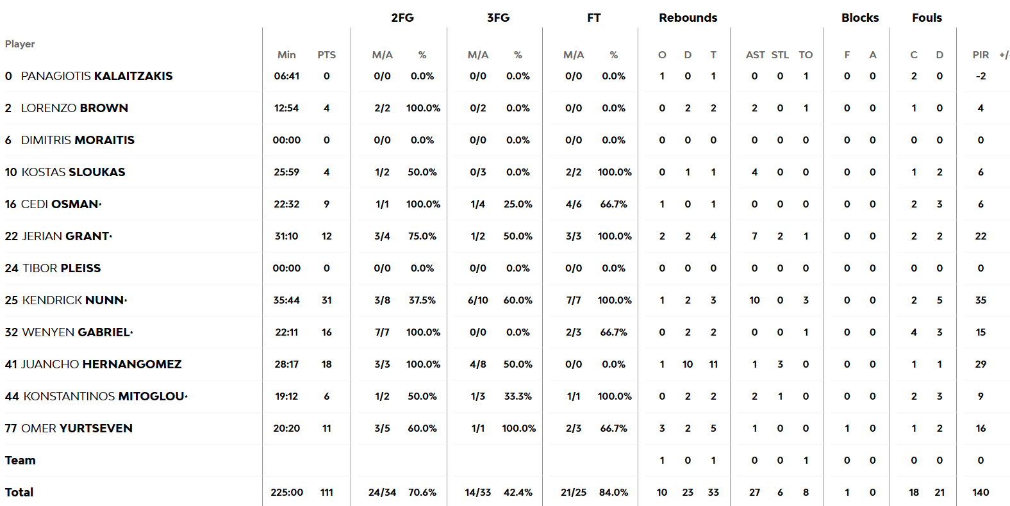The image size is (1010, 506).
Task: Click the PIR column header
Action: point(981,55)
